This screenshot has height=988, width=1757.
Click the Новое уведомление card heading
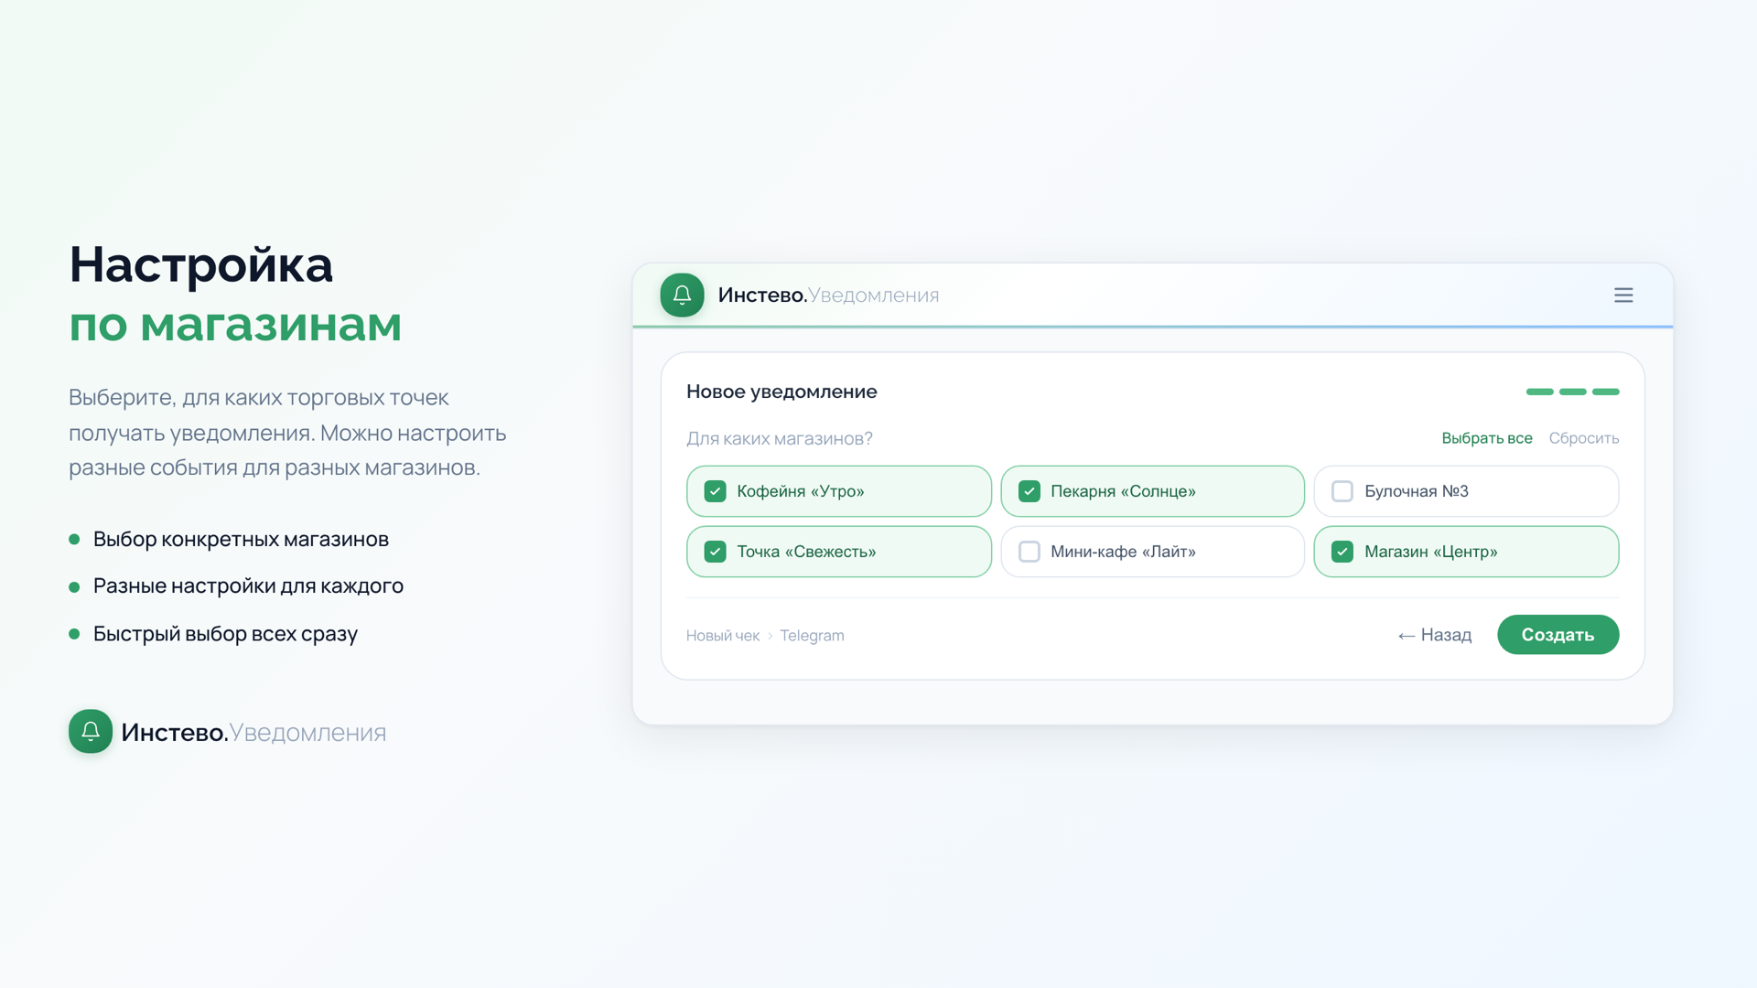[781, 392]
